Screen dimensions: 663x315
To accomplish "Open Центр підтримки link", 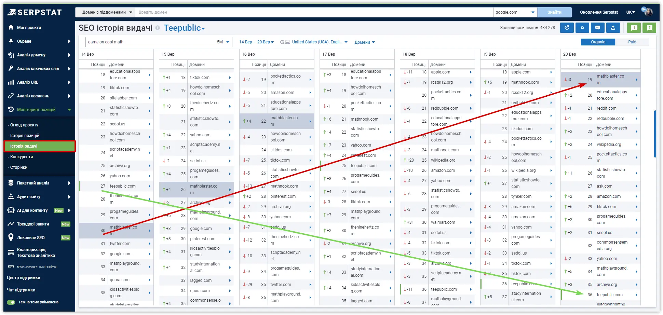I will [x=24, y=278].
